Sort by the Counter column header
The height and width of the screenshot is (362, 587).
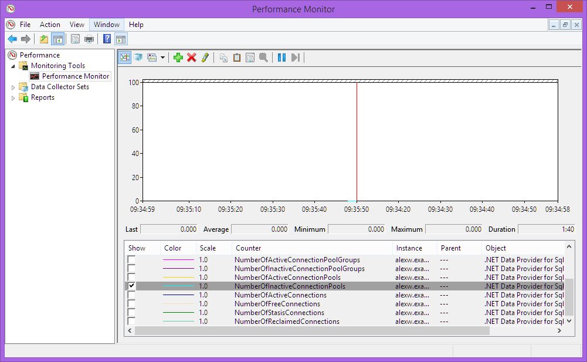tap(312, 248)
